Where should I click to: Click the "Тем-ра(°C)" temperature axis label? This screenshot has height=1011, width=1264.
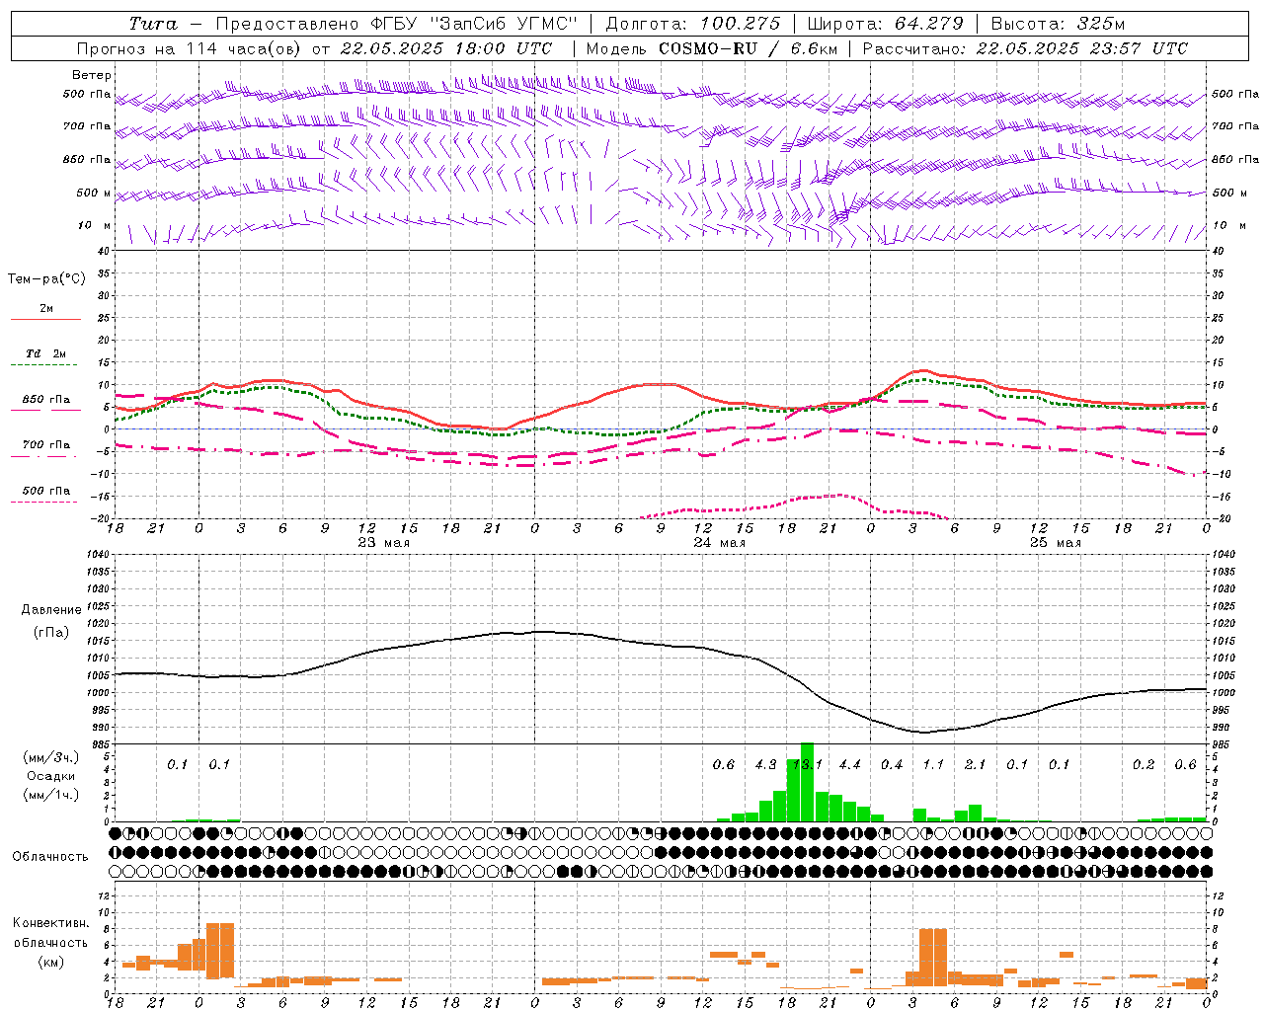(x=46, y=279)
